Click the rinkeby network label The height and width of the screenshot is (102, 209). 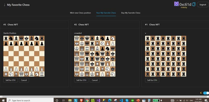pyautogui.click(x=184, y=7)
